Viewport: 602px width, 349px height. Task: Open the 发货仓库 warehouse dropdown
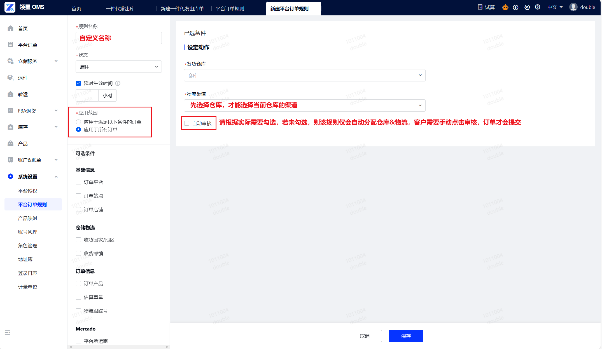point(304,76)
